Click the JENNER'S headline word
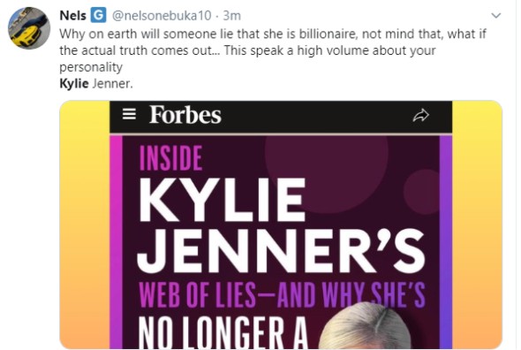The width and height of the screenshot is (521, 350). 281,250
